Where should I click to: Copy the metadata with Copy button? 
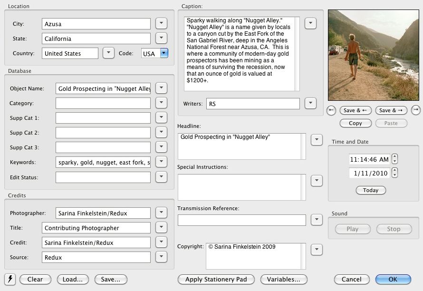click(356, 123)
